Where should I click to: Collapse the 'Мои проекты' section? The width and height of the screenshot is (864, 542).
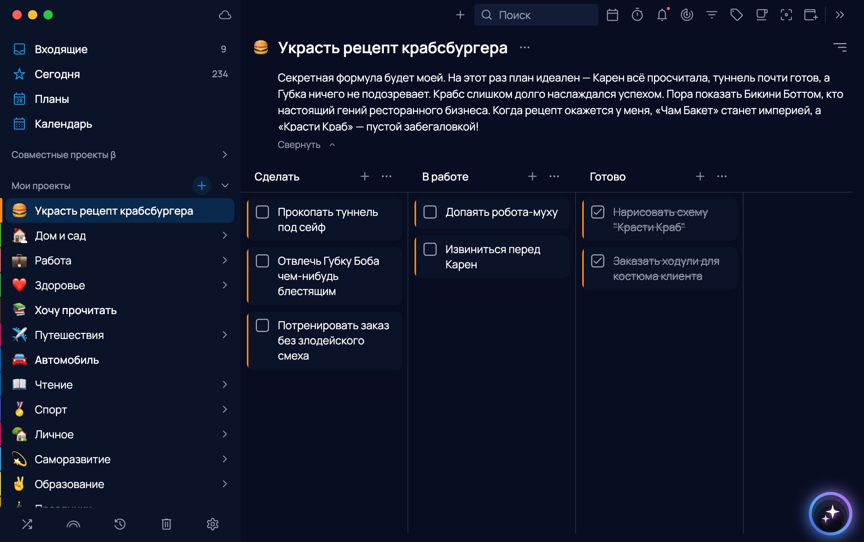tap(225, 186)
